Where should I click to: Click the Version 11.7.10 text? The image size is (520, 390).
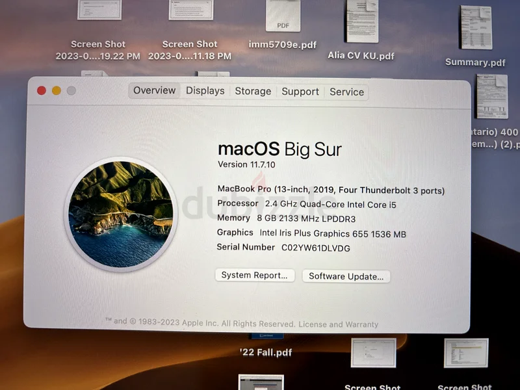[246, 164]
